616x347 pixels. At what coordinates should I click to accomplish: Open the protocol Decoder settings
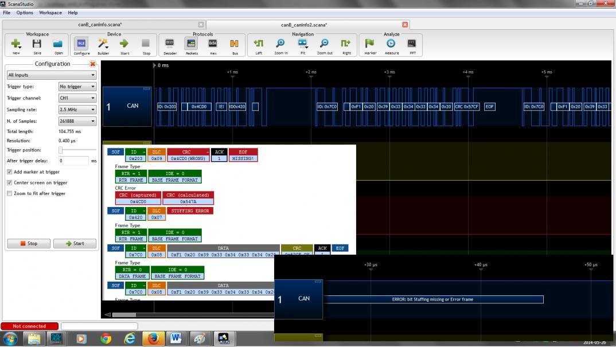170,46
